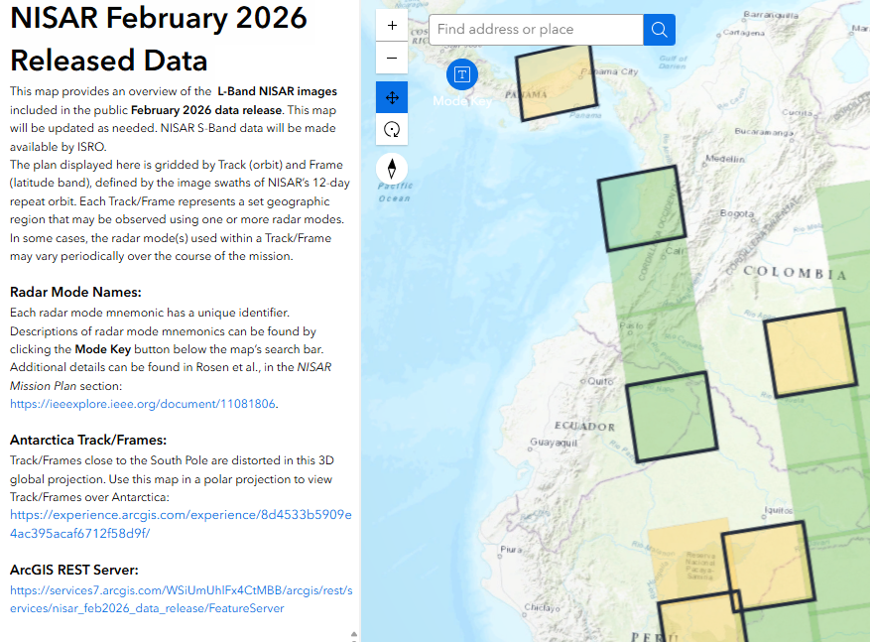Select the green frame east of Quito
The image size is (870, 642).
coord(672,417)
